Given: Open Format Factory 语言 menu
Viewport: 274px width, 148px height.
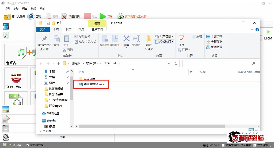Looking at the screenshot, I should point(25,9).
